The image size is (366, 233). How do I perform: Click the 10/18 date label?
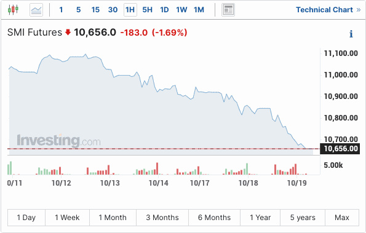point(248,183)
